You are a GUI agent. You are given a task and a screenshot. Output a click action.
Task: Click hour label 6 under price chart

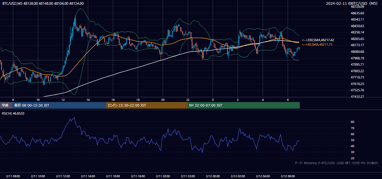288,100
